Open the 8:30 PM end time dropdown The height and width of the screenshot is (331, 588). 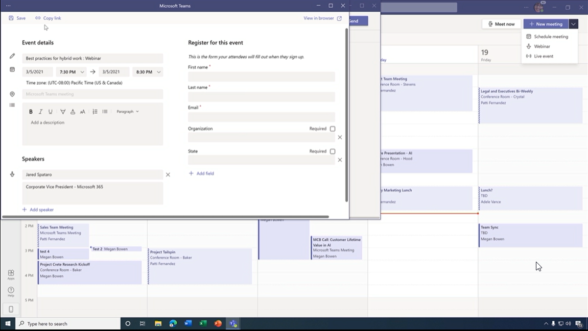point(148,72)
